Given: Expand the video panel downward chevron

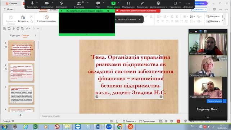Looking at the screenshot, I should [x=208, y=118].
